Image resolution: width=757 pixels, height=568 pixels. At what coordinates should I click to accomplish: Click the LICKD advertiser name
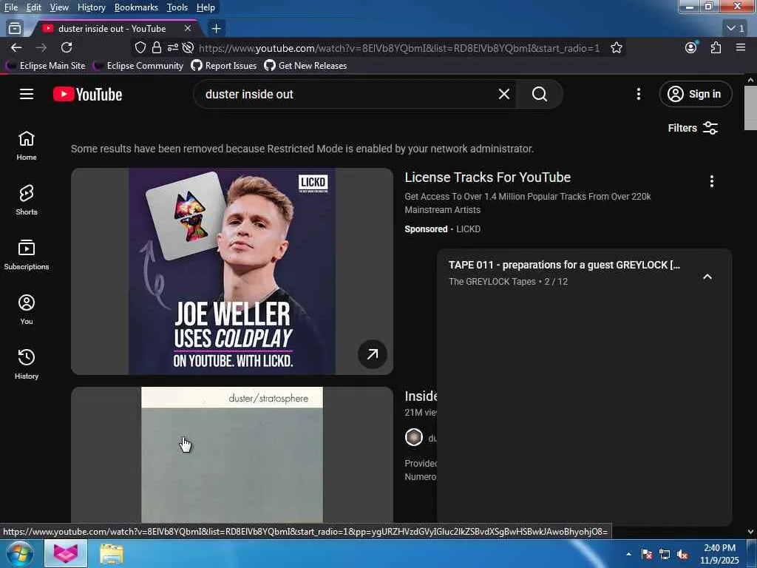(468, 229)
